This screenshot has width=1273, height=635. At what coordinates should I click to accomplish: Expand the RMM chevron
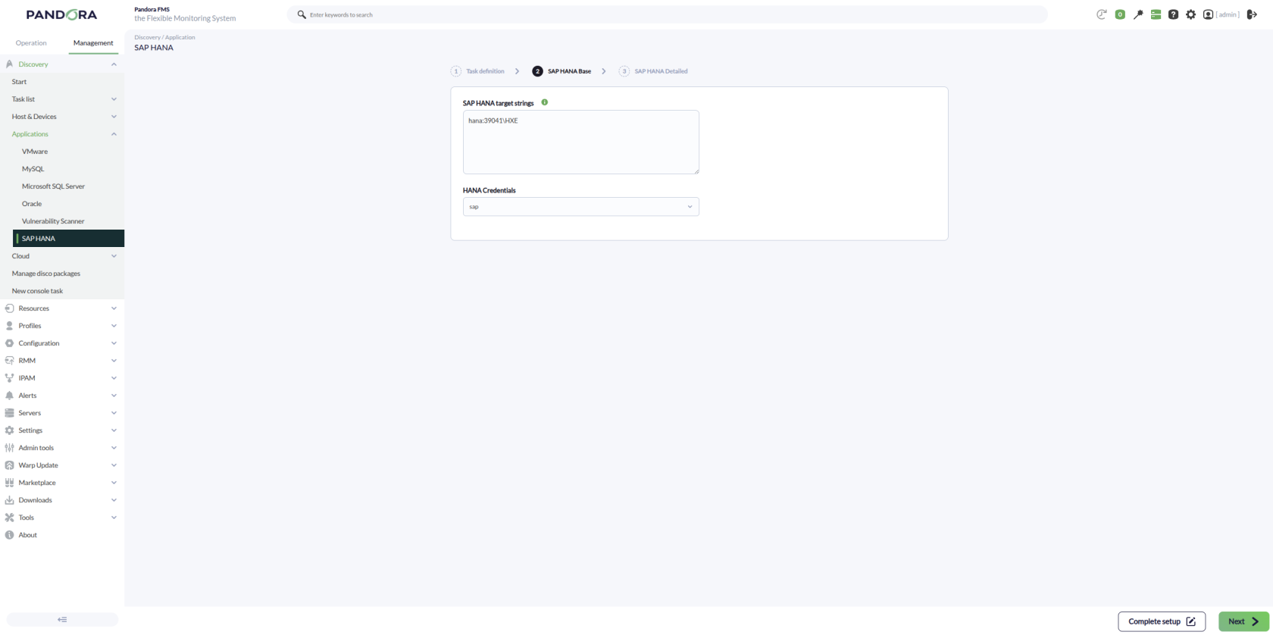click(114, 361)
